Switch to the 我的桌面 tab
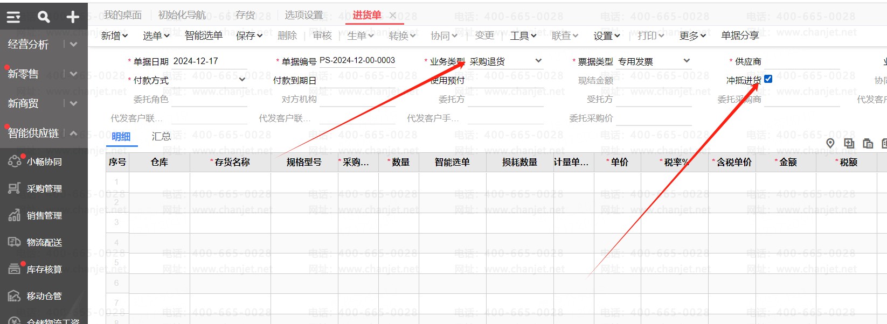The width and height of the screenshot is (887, 324). (123, 15)
